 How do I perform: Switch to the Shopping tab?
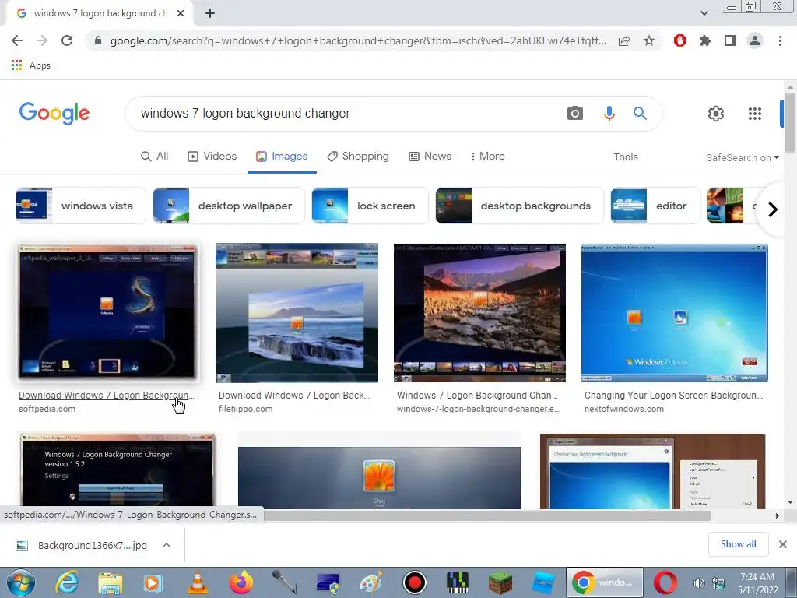pyautogui.click(x=358, y=156)
